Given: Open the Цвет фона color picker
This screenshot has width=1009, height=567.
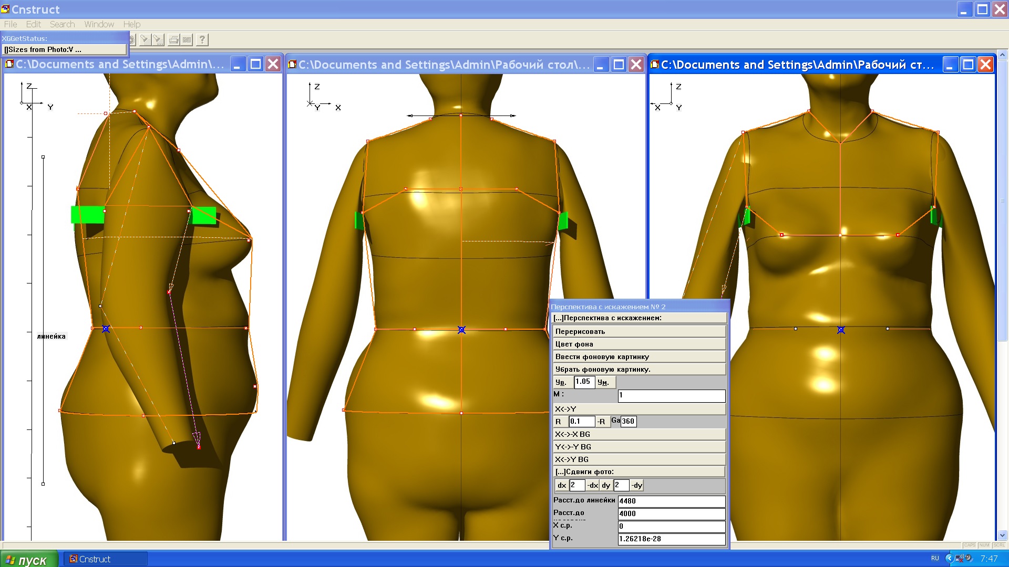Looking at the screenshot, I should [x=639, y=344].
